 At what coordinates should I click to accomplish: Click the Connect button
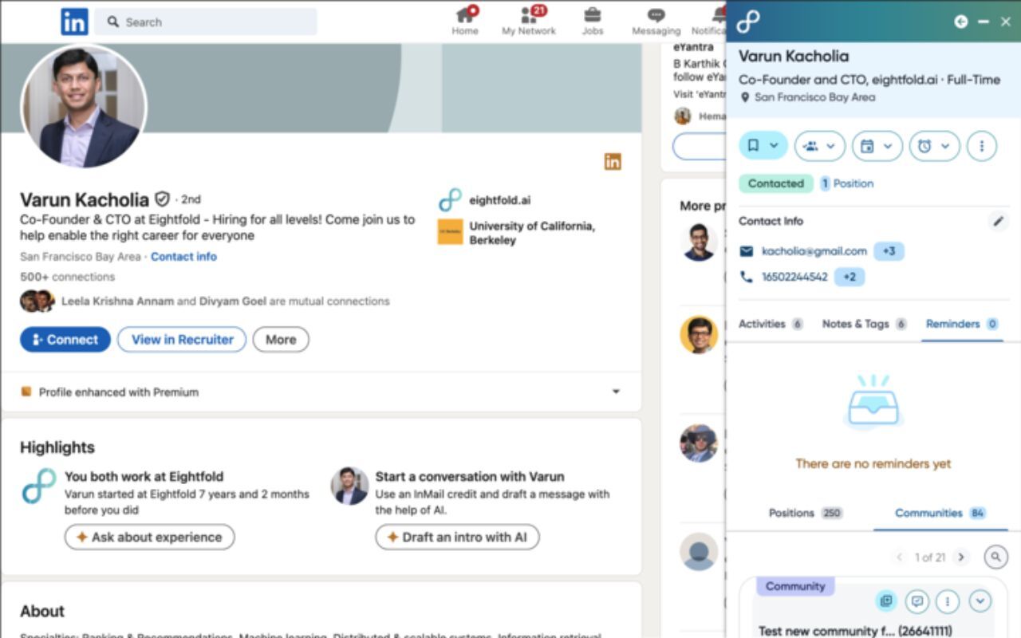65,340
